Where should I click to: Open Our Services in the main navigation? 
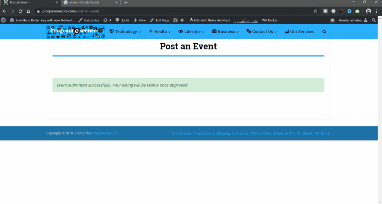(300, 31)
